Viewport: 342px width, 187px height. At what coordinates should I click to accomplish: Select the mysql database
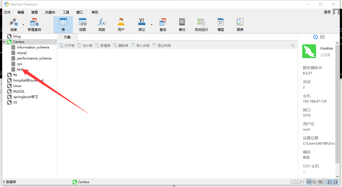pos(22,53)
